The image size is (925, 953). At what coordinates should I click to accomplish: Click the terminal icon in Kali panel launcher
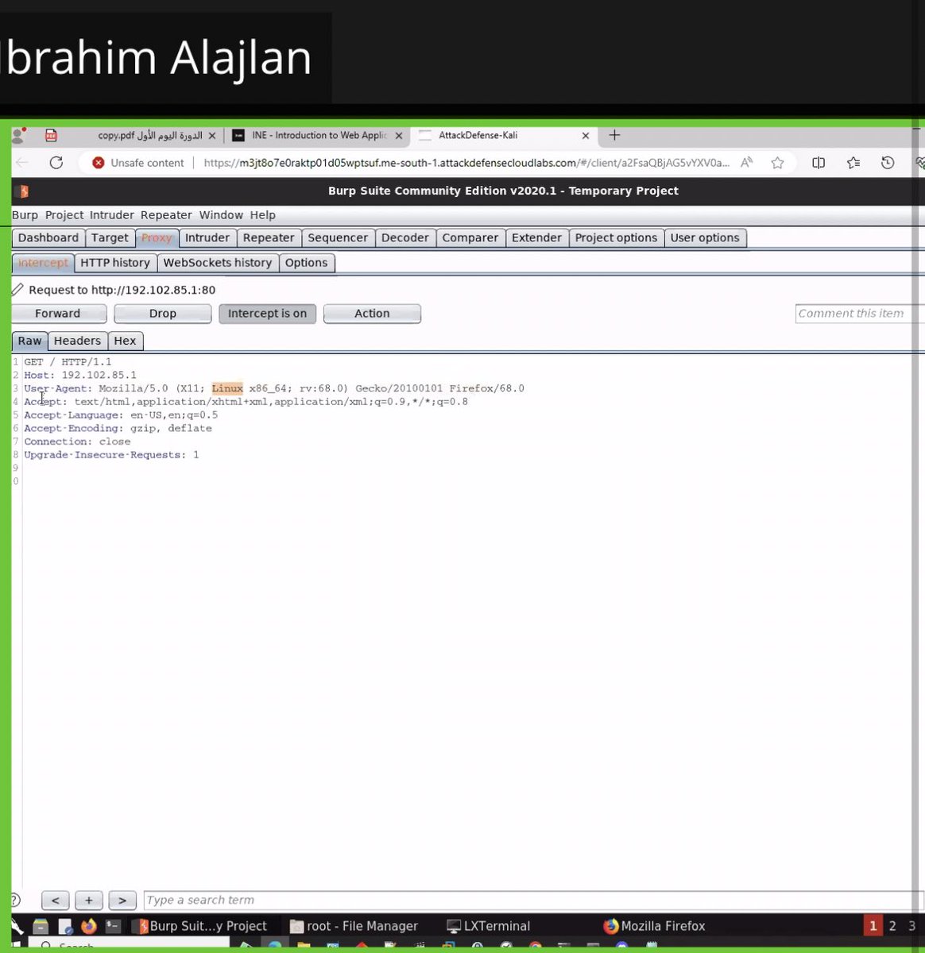pyautogui.click(x=114, y=926)
